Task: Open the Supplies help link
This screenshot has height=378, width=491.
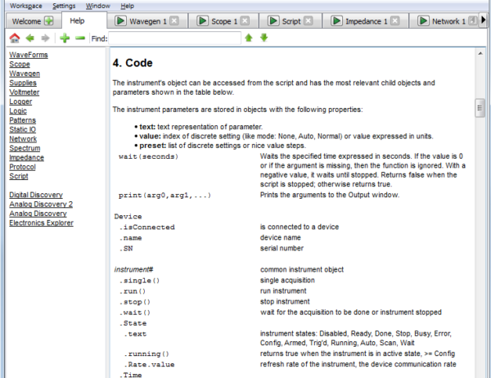Action: 23,83
